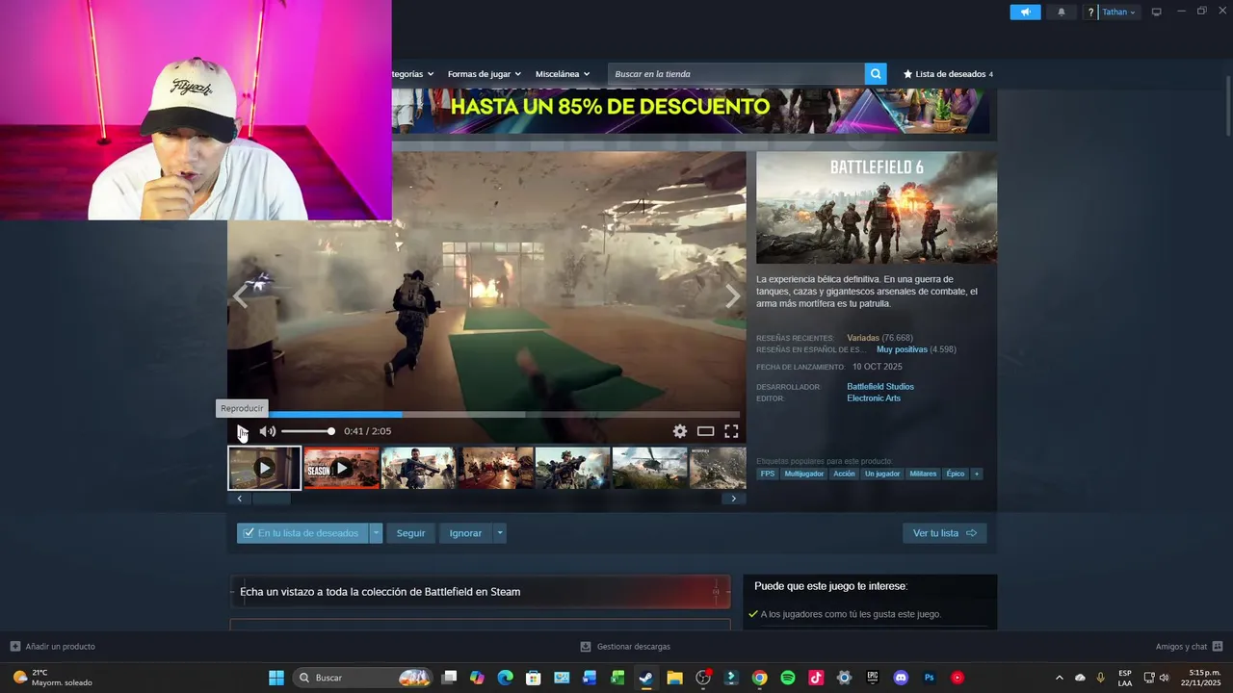Open Spotify from the taskbar
The width and height of the screenshot is (1233, 693).
tap(787, 678)
